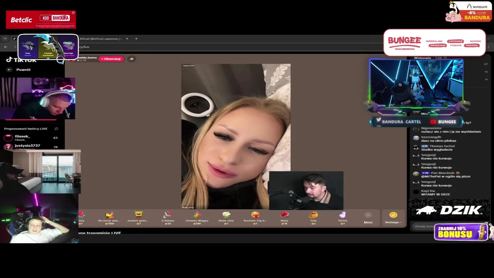Send the Skrzynia skarbów gift
The height and width of the screenshot is (278, 494).
coord(109,217)
